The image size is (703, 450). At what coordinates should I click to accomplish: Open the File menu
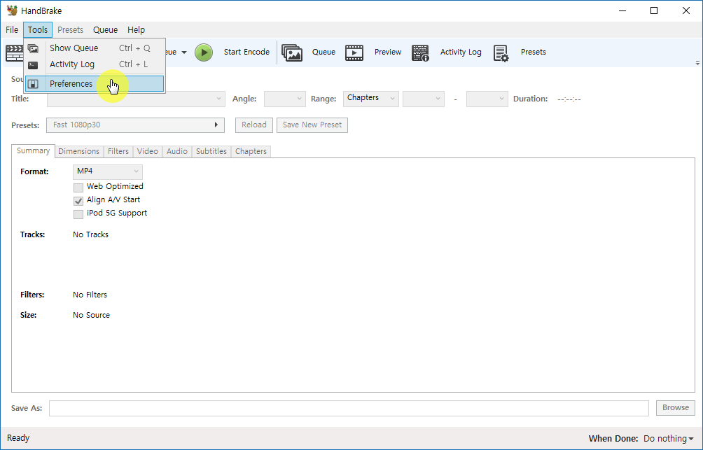pos(12,30)
